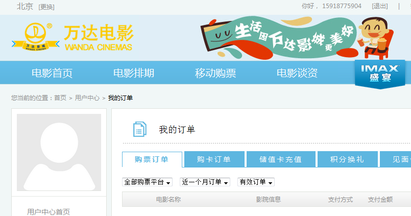The image size is (411, 216).
Task: Switch to the 积分换礼 tab
Action: 348,159
